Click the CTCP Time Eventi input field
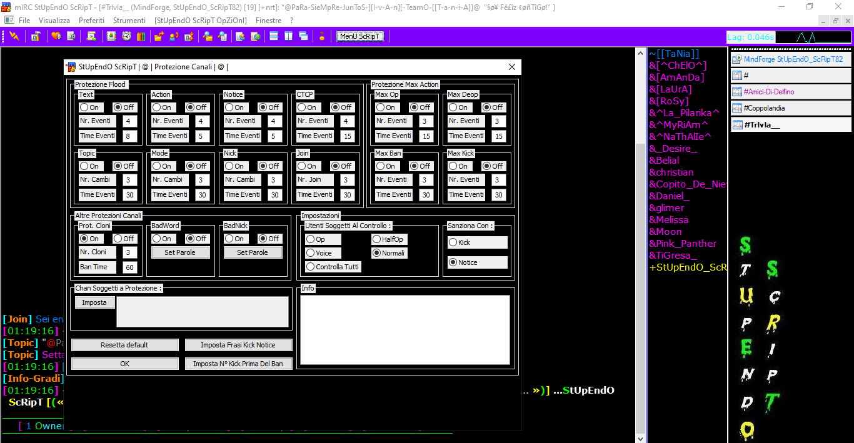This screenshot has width=854, height=443. (348, 136)
